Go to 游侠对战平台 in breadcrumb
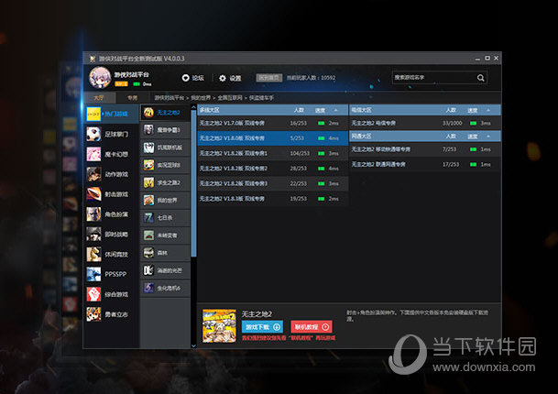The image size is (558, 394). [x=170, y=97]
